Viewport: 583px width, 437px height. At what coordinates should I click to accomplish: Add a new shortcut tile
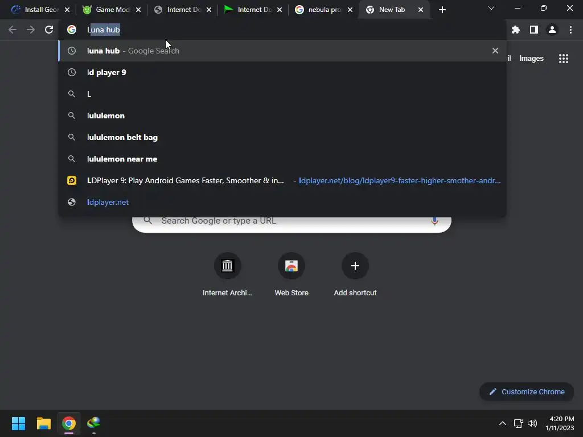pos(355,275)
